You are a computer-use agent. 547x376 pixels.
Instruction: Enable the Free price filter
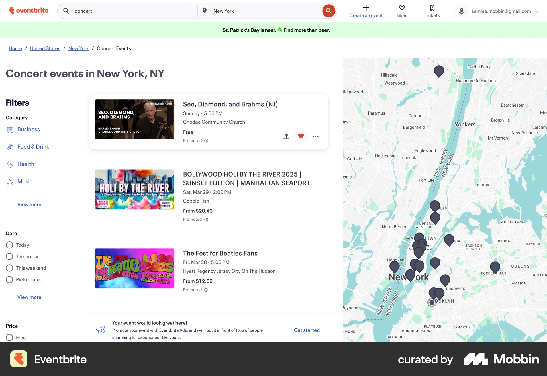tap(9, 337)
